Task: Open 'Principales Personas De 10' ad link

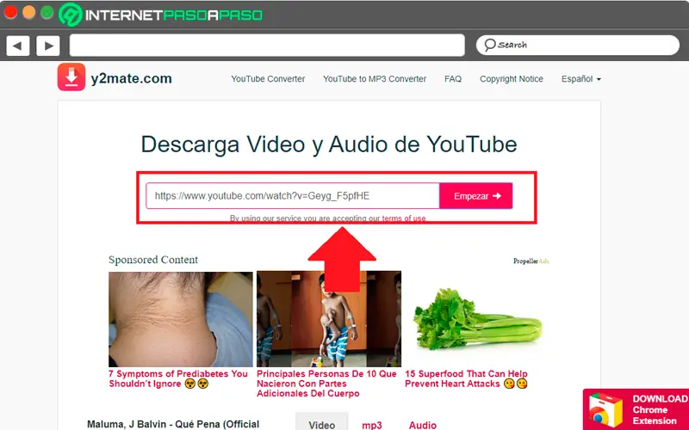Action: tap(326, 384)
